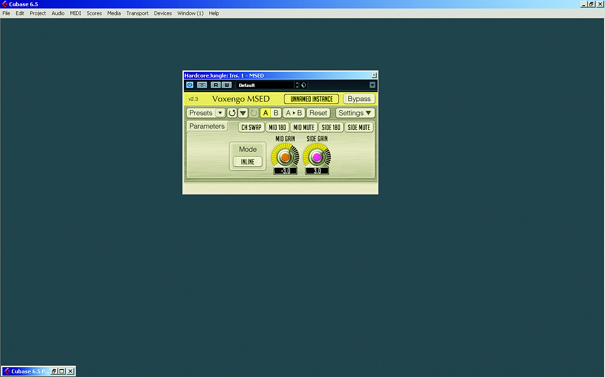The width and height of the screenshot is (605, 378).
Task: Open the Media menu
Action: point(114,13)
